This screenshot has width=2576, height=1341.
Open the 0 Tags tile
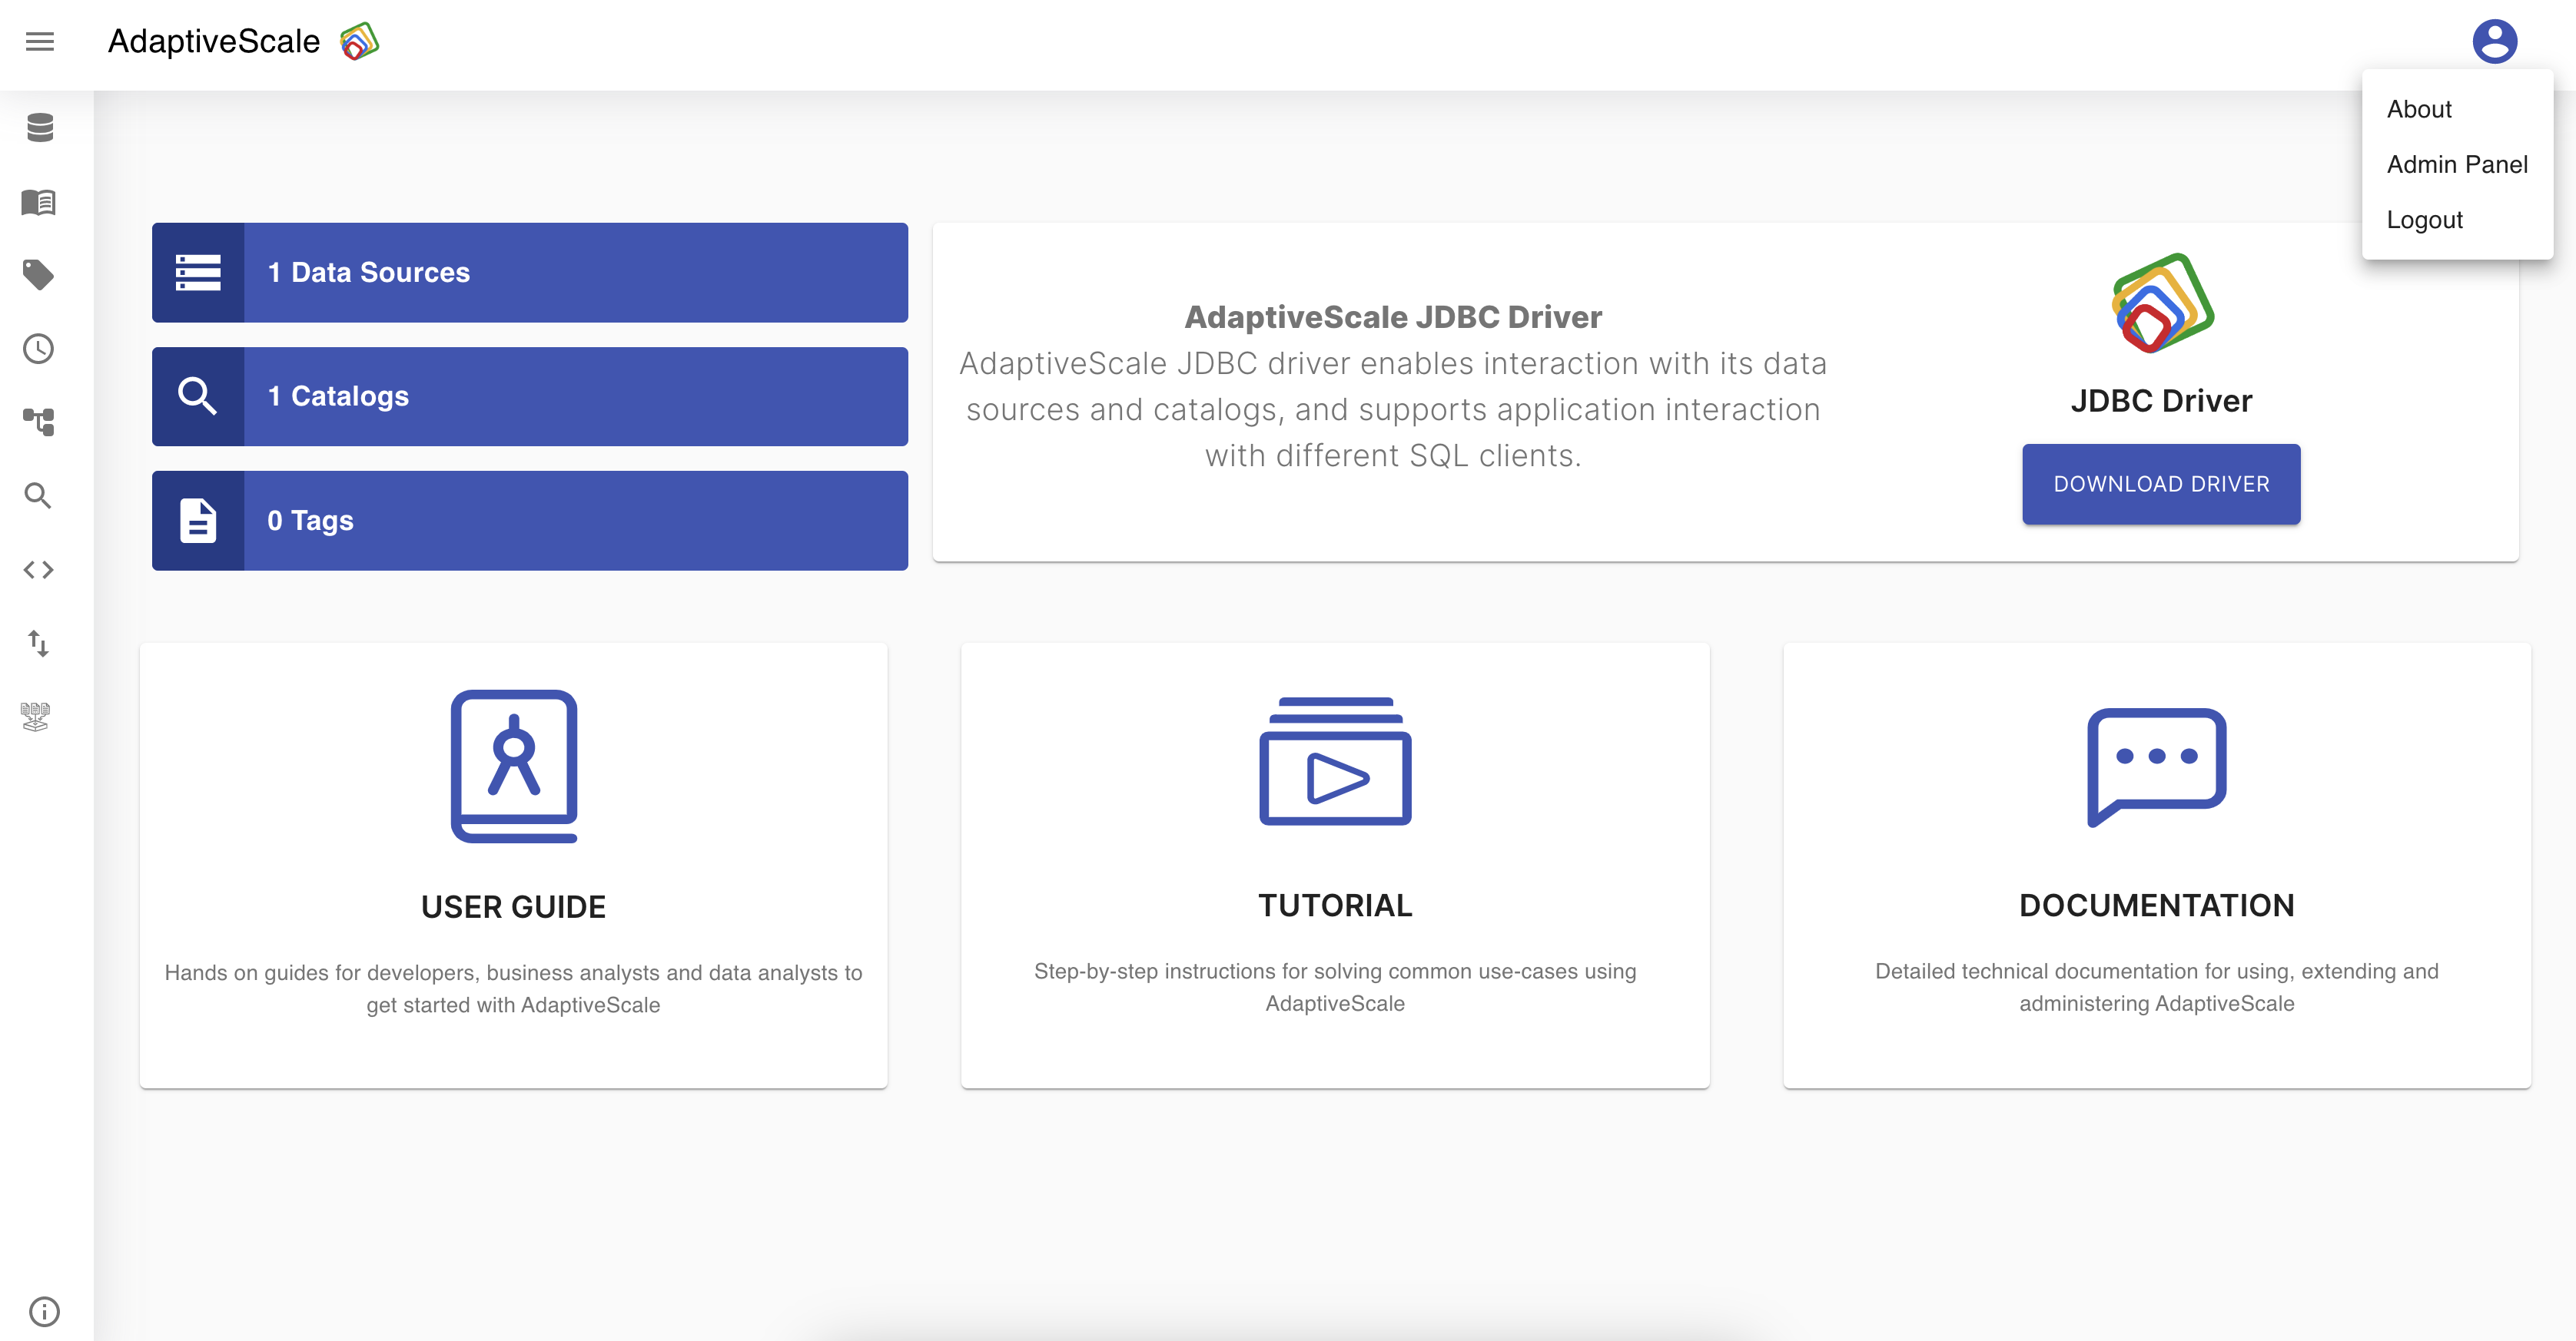click(x=530, y=521)
